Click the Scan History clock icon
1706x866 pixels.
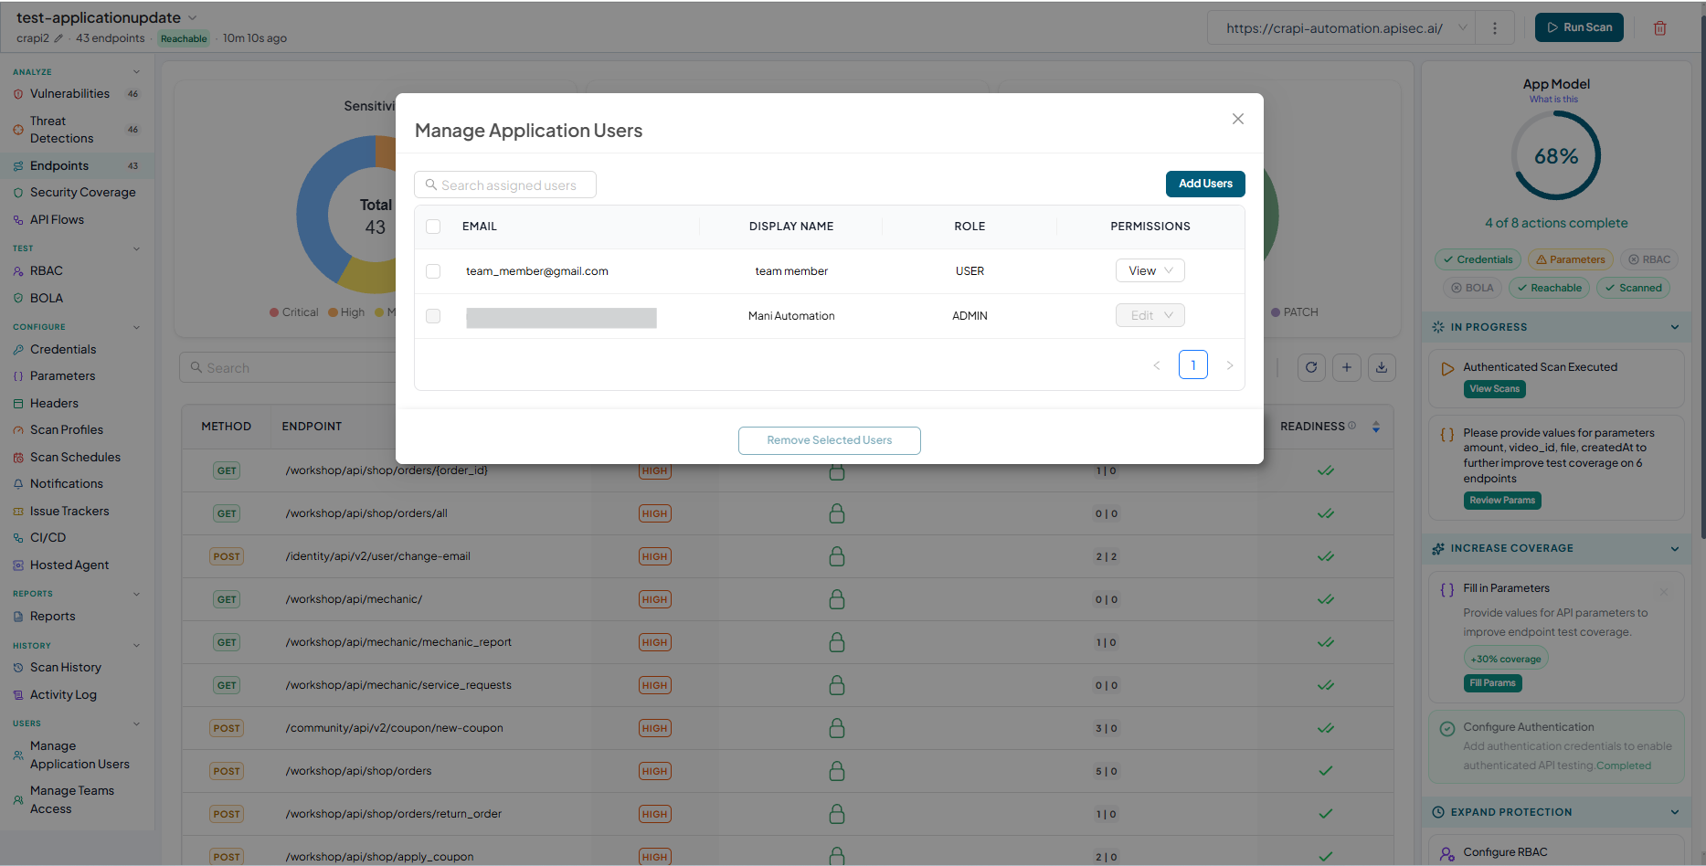click(x=18, y=668)
